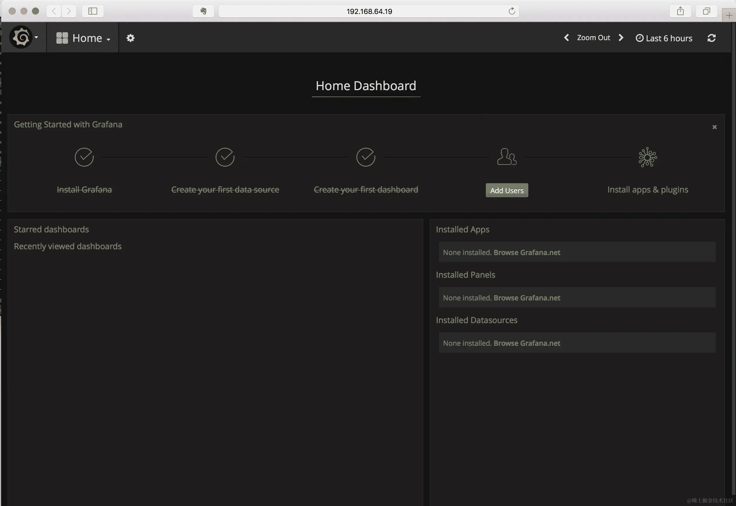This screenshot has height=506, width=736.
Task: Click the Evernote extension icon in Safari
Action: point(203,11)
